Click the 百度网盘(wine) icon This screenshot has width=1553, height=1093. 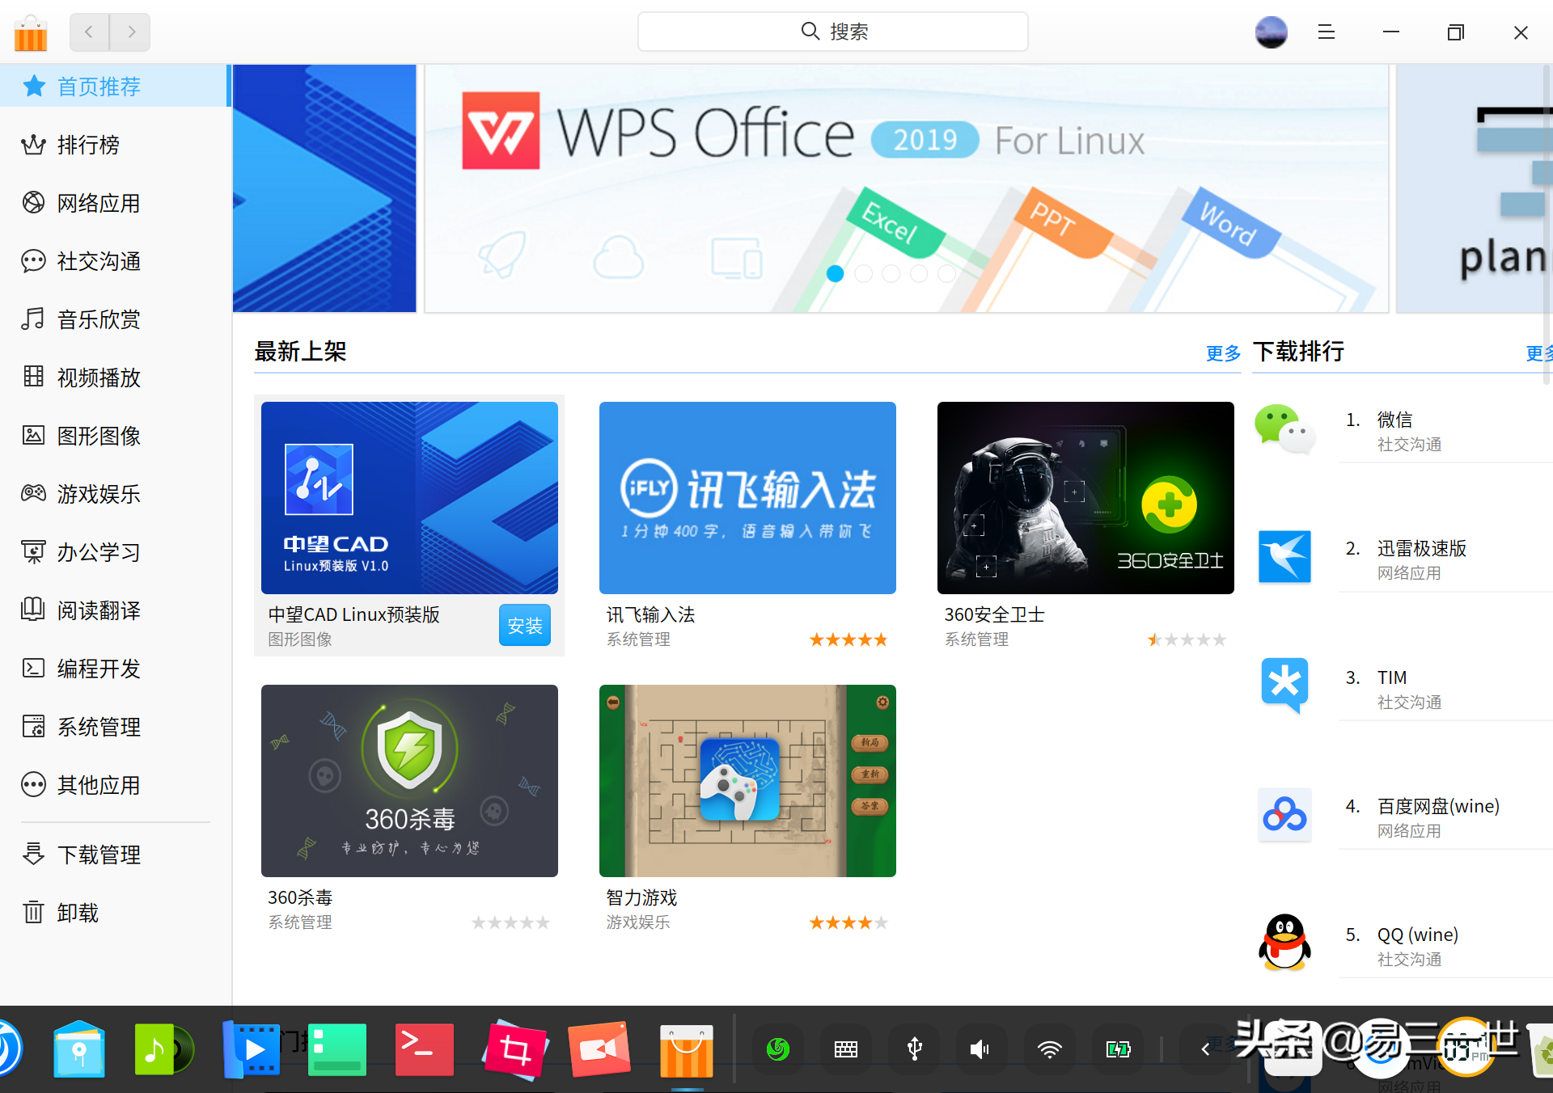pos(1285,814)
